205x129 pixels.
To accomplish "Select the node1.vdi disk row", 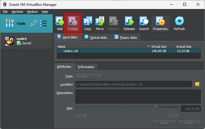I will click(x=129, y=51).
